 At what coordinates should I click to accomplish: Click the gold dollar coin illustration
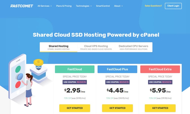click(39, 62)
